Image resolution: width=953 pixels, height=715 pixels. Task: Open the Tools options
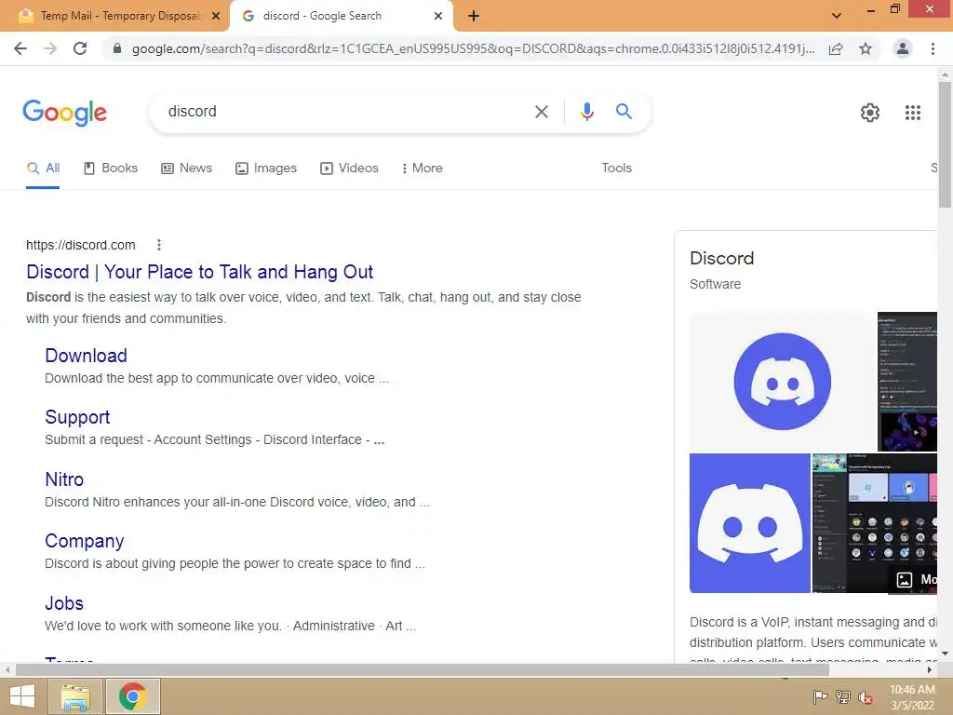(x=616, y=169)
